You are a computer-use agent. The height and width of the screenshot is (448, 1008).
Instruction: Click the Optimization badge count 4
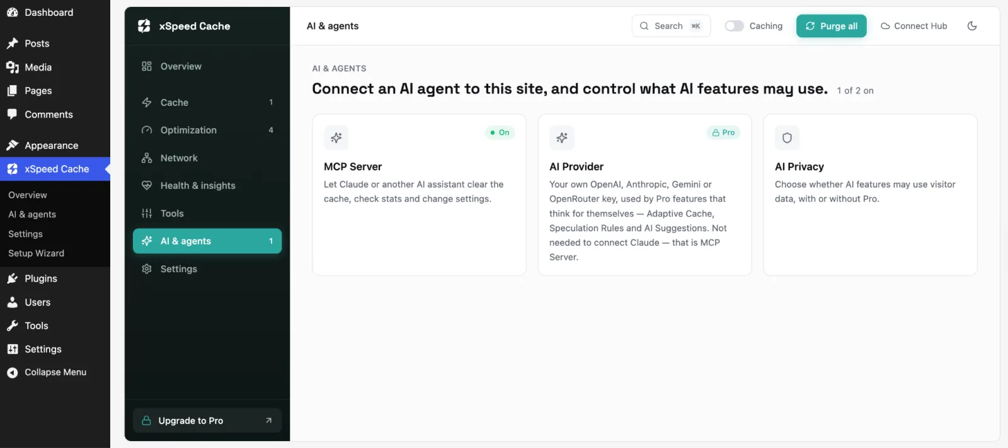click(271, 130)
